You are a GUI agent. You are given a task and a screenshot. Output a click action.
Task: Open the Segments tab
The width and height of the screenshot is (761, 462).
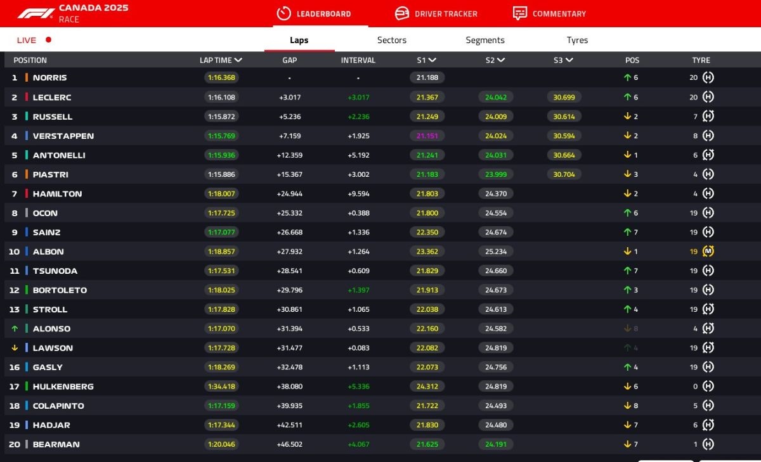485,40
